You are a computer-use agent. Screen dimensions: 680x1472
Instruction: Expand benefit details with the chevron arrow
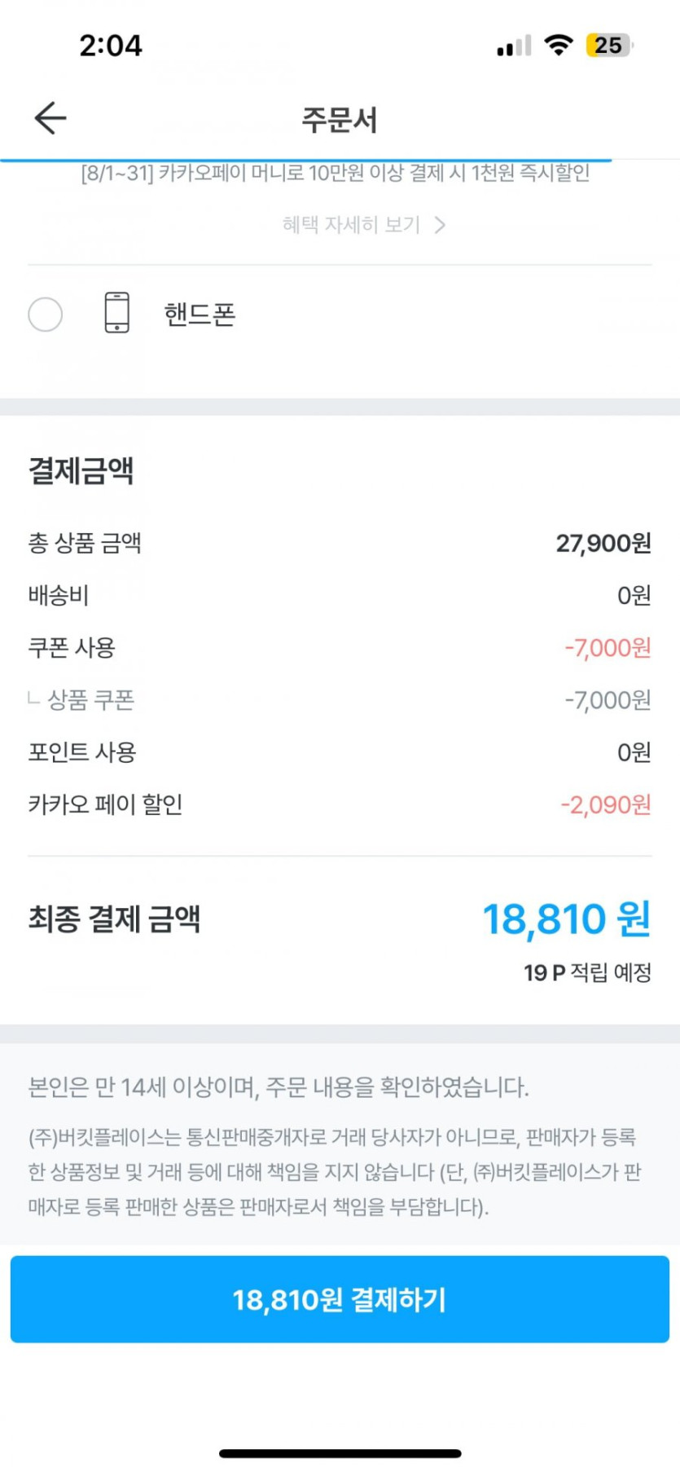point(440,225)
